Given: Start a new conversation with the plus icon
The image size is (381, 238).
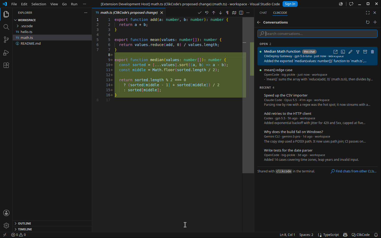Looking at the screenshot, I should 375,22.
